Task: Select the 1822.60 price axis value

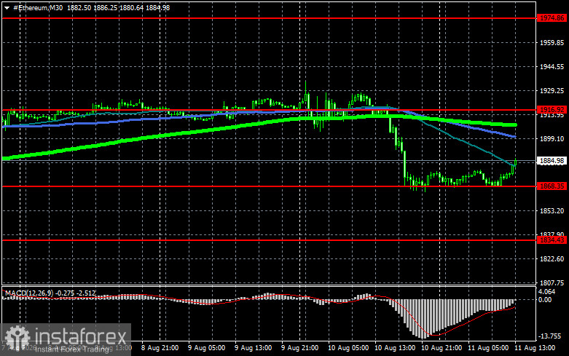Action: [552, 259]
